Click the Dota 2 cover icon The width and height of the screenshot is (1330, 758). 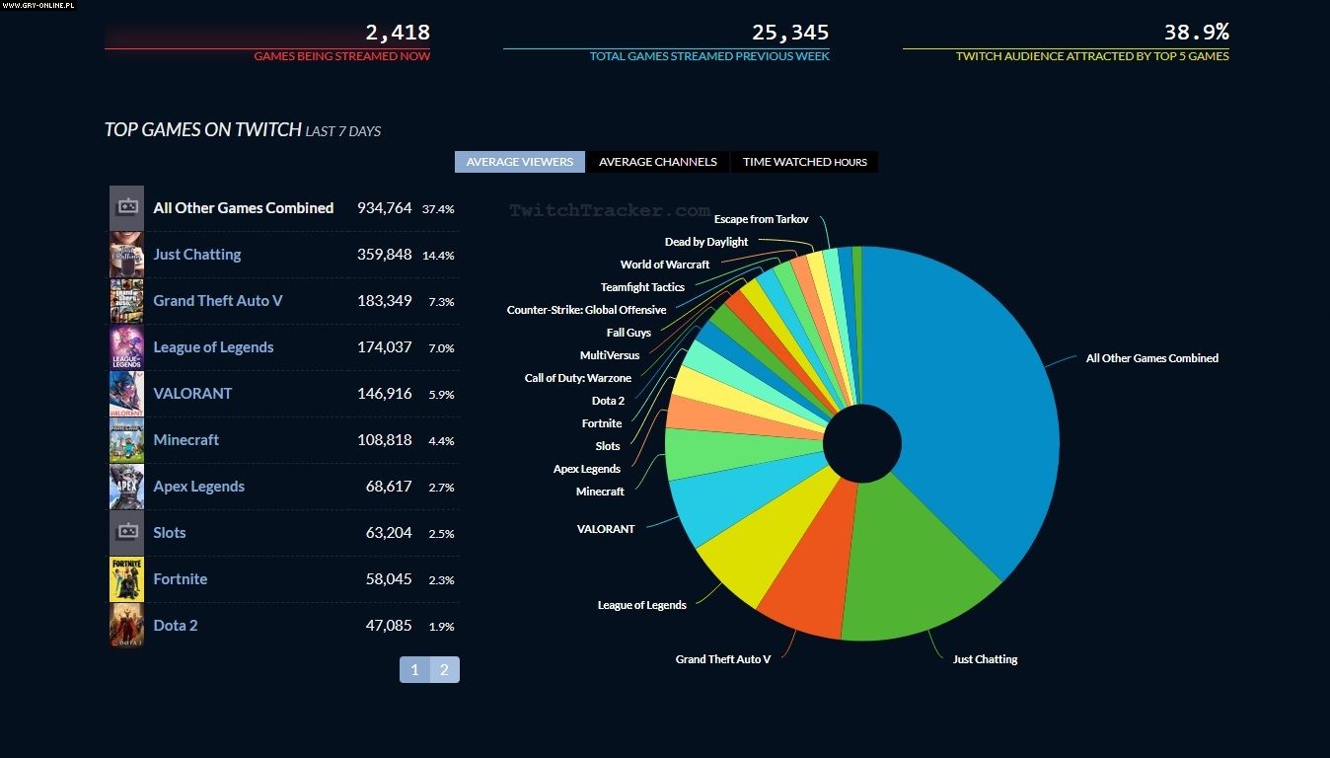coord(126,626)
